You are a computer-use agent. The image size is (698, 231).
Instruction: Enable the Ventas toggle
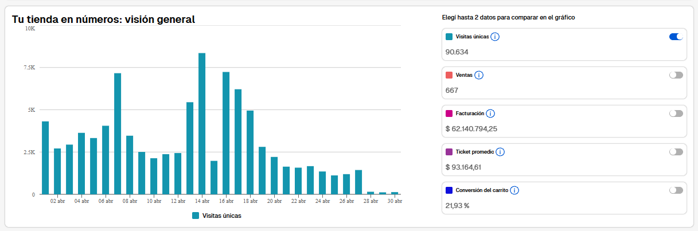[x=676, y=75]
